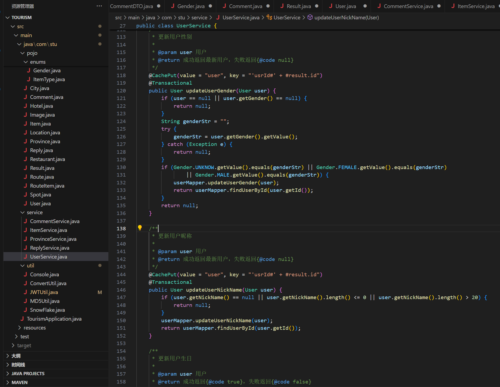
Task: Click the service segment in breadcrumb
Action: pos(199,17)
